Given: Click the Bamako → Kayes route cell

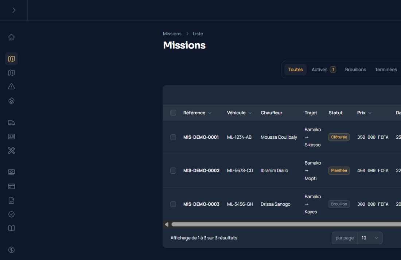Looking at the screenshot, I should point(312,204).
